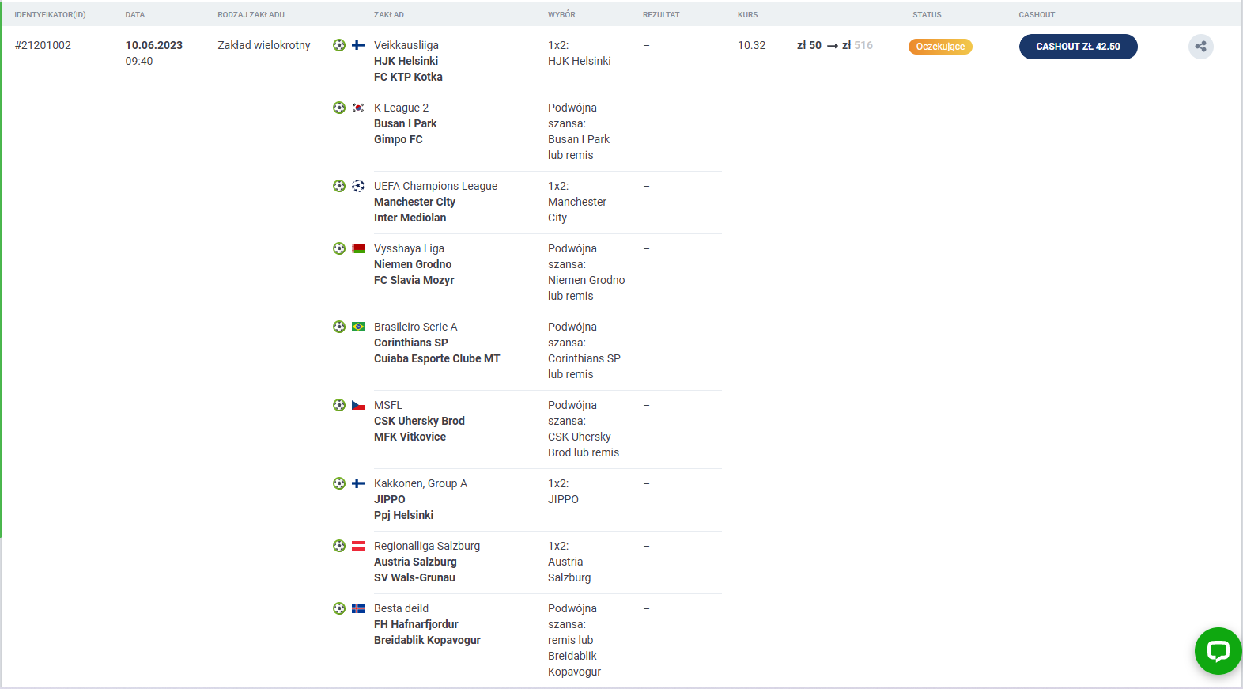Click the Czech flag beside MSFL
The height and width of the screenshot is (689, 1243).
coord(358,405)
